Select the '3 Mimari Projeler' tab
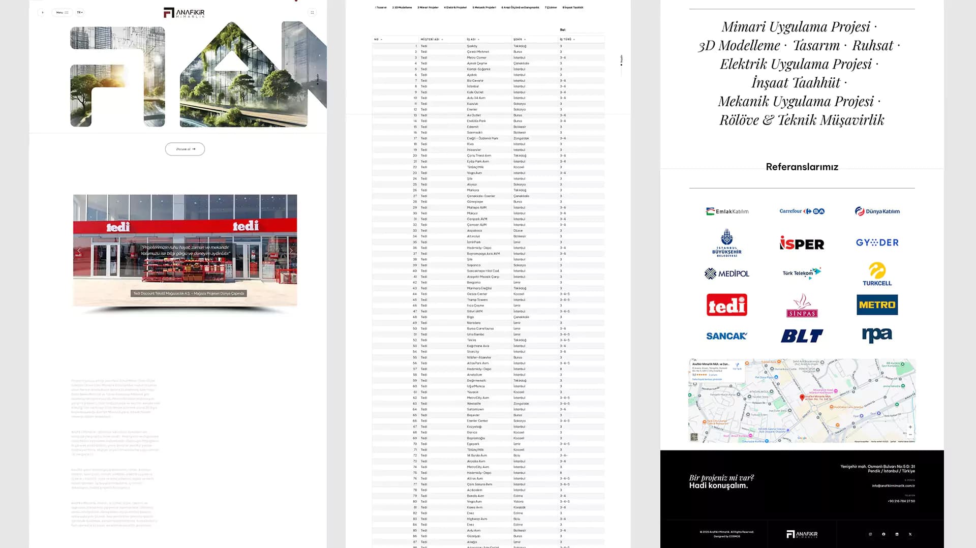The height and width of the screenshot is (548, 976). click(428, 8)
